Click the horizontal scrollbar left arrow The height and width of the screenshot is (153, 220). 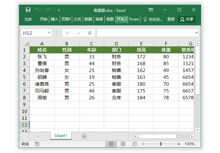point(135,136)
